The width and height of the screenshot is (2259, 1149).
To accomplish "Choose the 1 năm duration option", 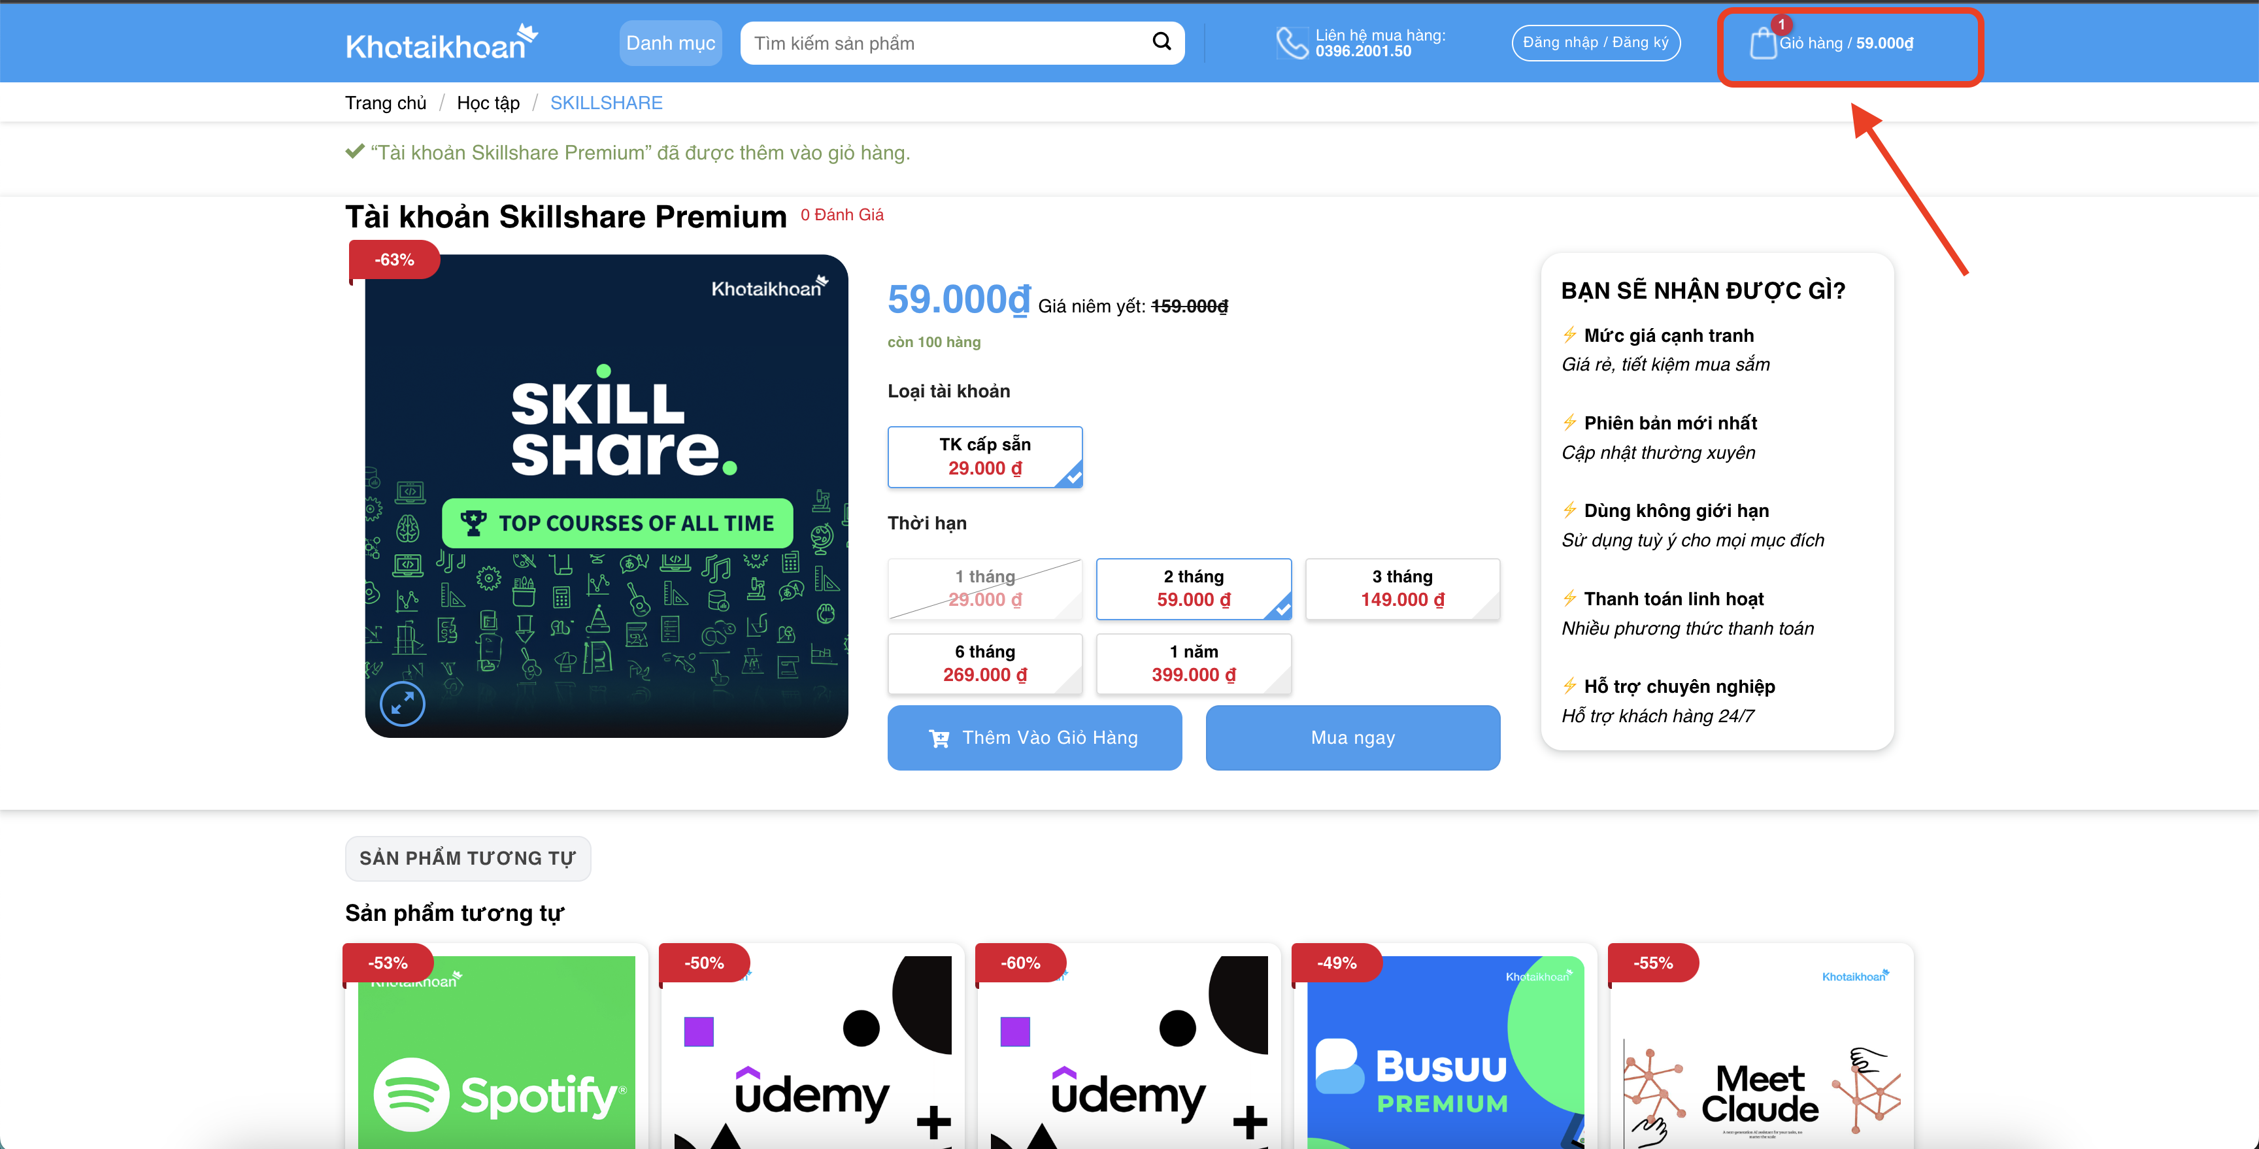I will 1194,664.
